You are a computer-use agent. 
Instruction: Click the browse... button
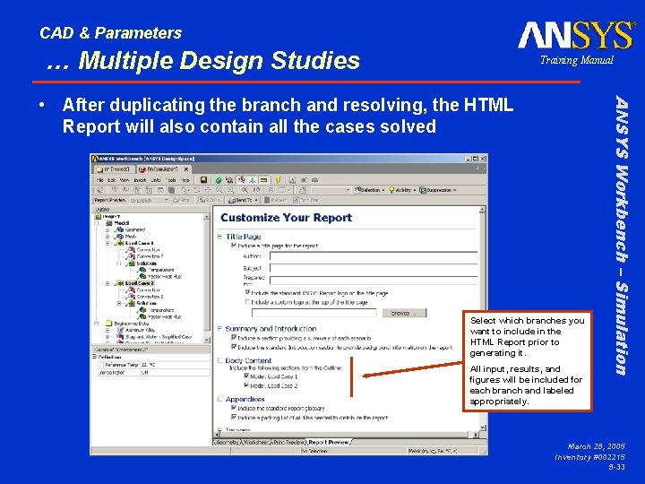click(404, 313)
